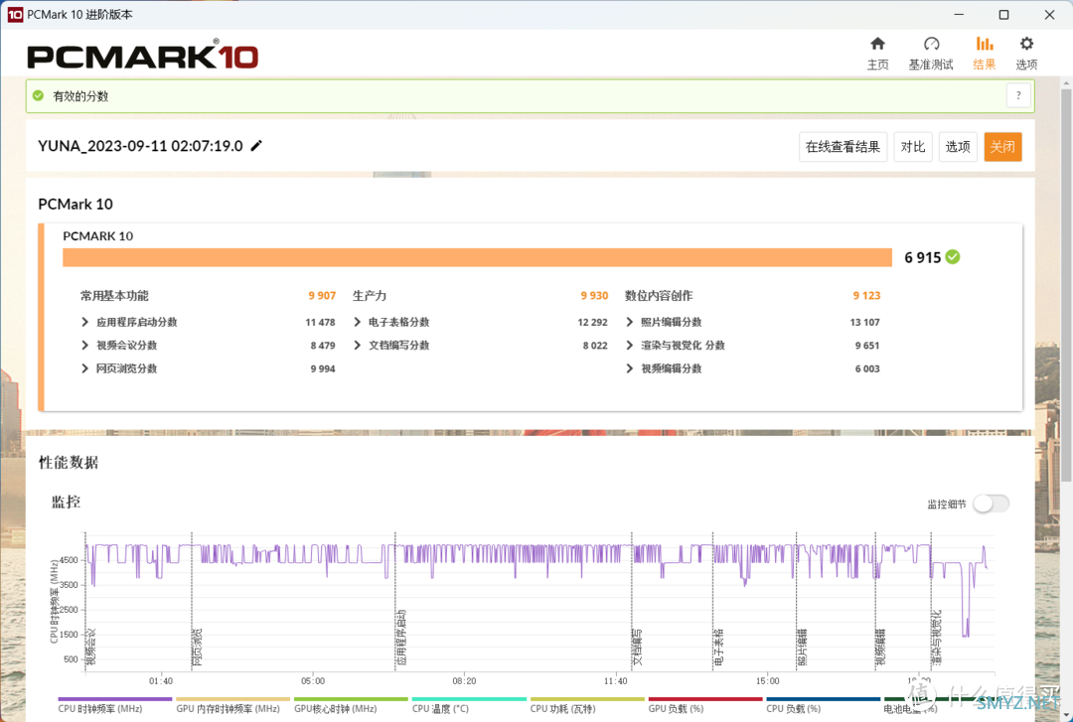Image resolution: width=1073 pixels, height=722 pixels.
Task: Click the 选项 button in result header
Action: coord(958,146)
